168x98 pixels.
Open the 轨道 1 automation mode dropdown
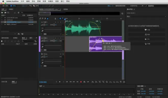pyautogui.click(x=52, y=34)
